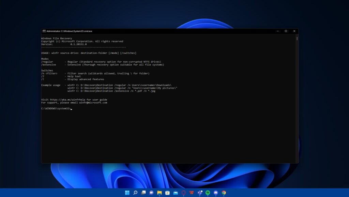Click the USAGE: winfr source-drive line
349x197 pixels.
click(x=89, y=53)
